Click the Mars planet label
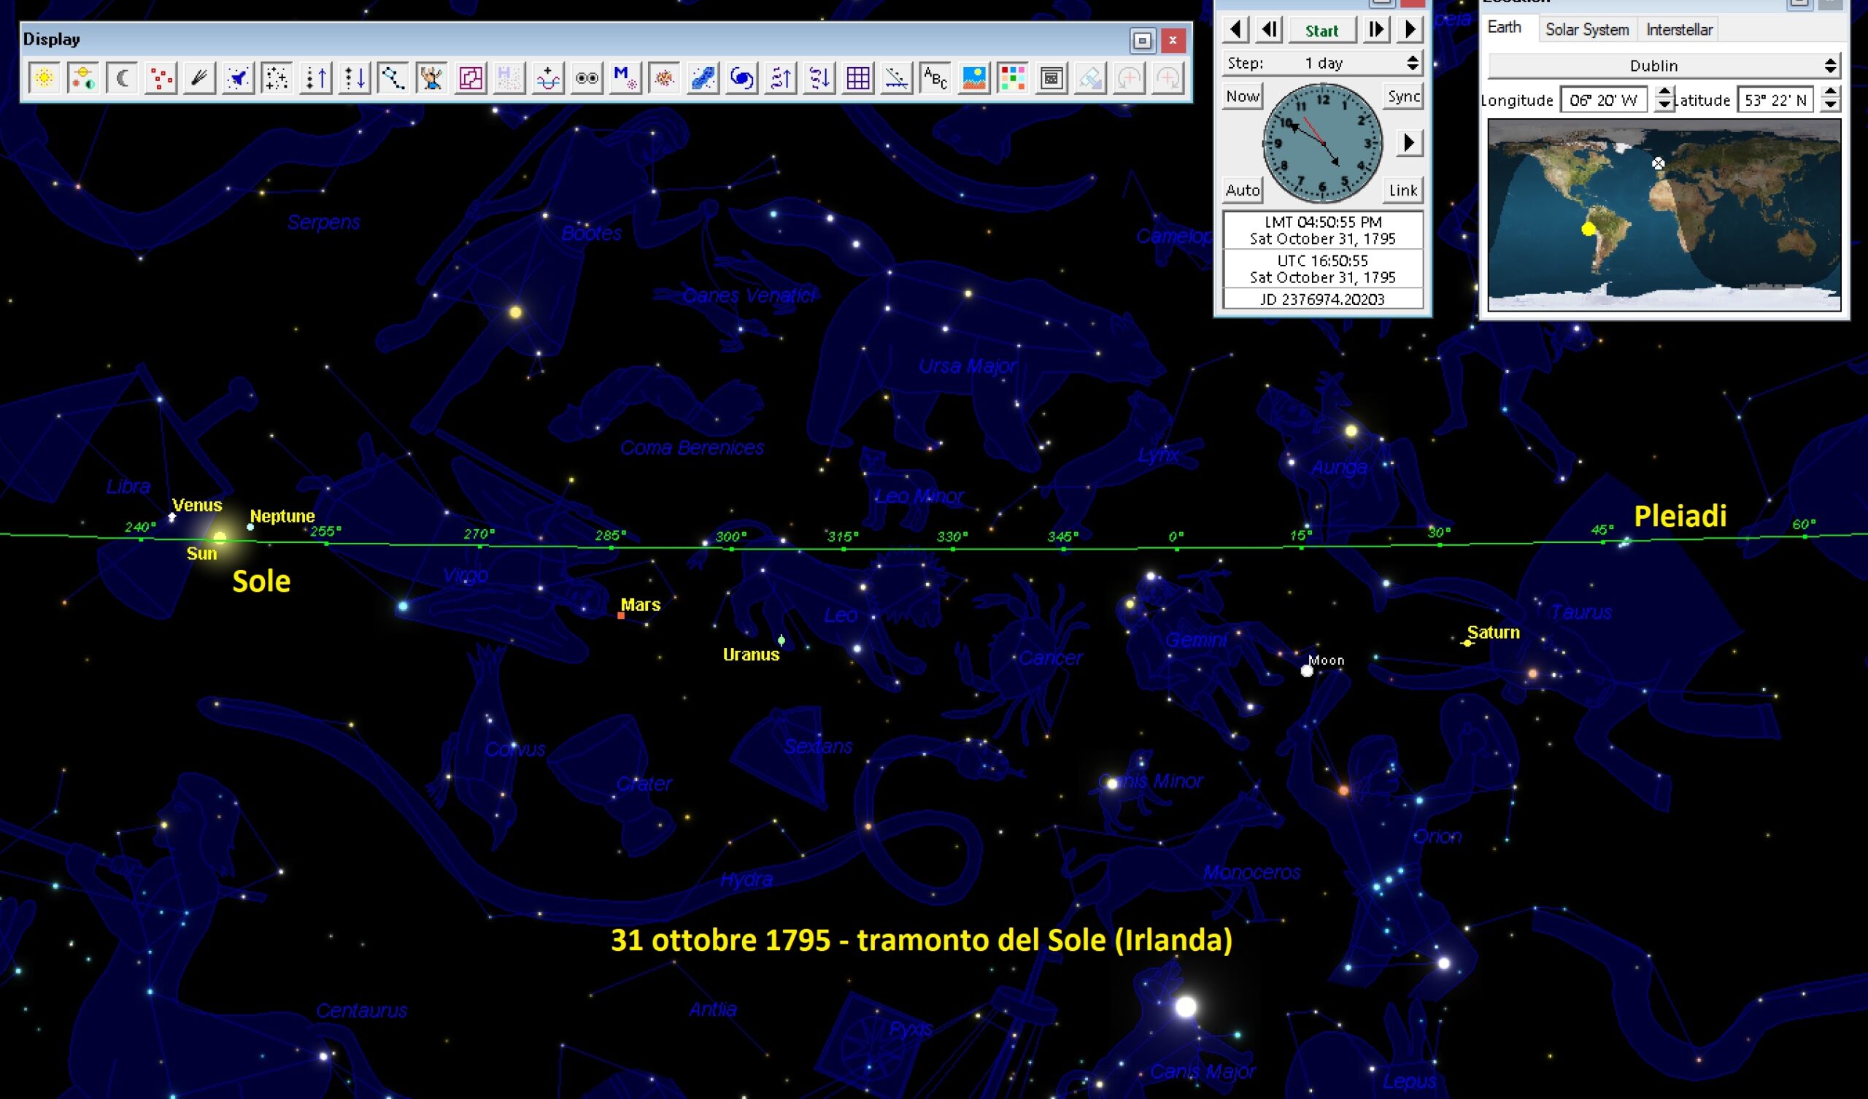This screenshot has height=1099, width=1868. (641, 604)
